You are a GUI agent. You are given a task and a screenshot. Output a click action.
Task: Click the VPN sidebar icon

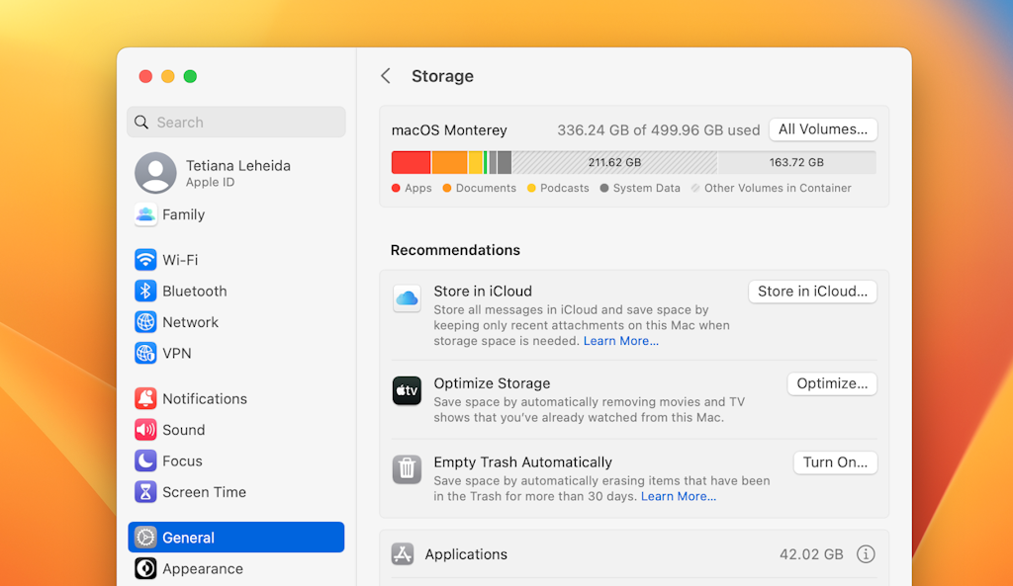pos(145,353)
